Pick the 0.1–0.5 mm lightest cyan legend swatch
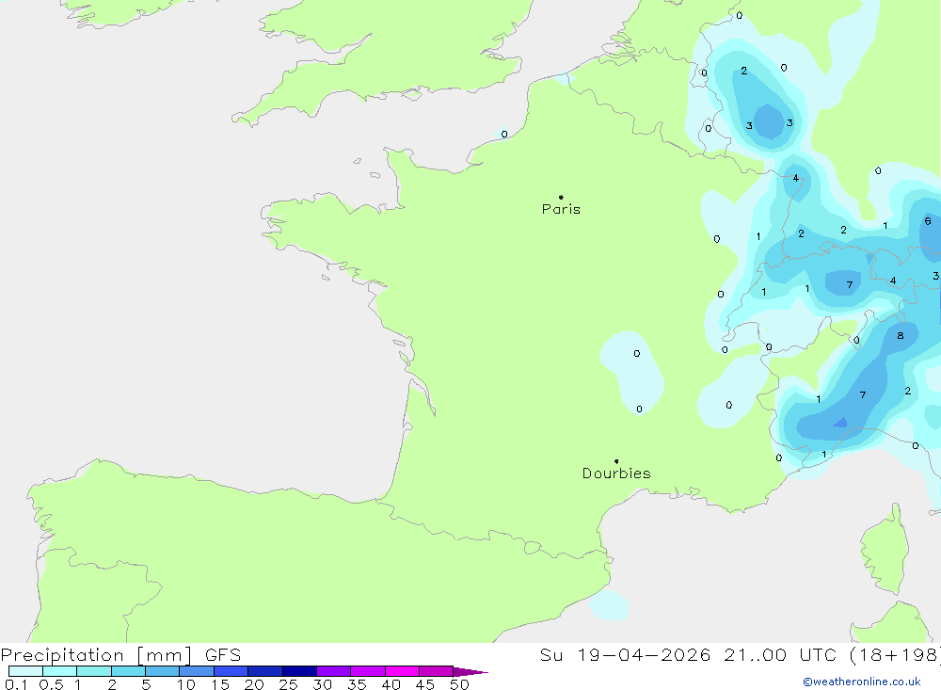 click(25, 671)
